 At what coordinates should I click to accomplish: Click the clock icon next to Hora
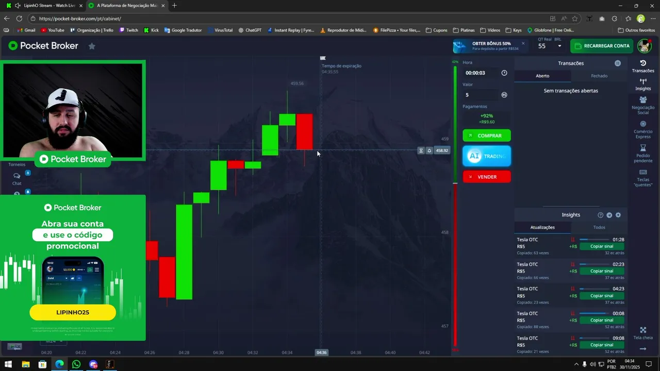click(504, 73)
